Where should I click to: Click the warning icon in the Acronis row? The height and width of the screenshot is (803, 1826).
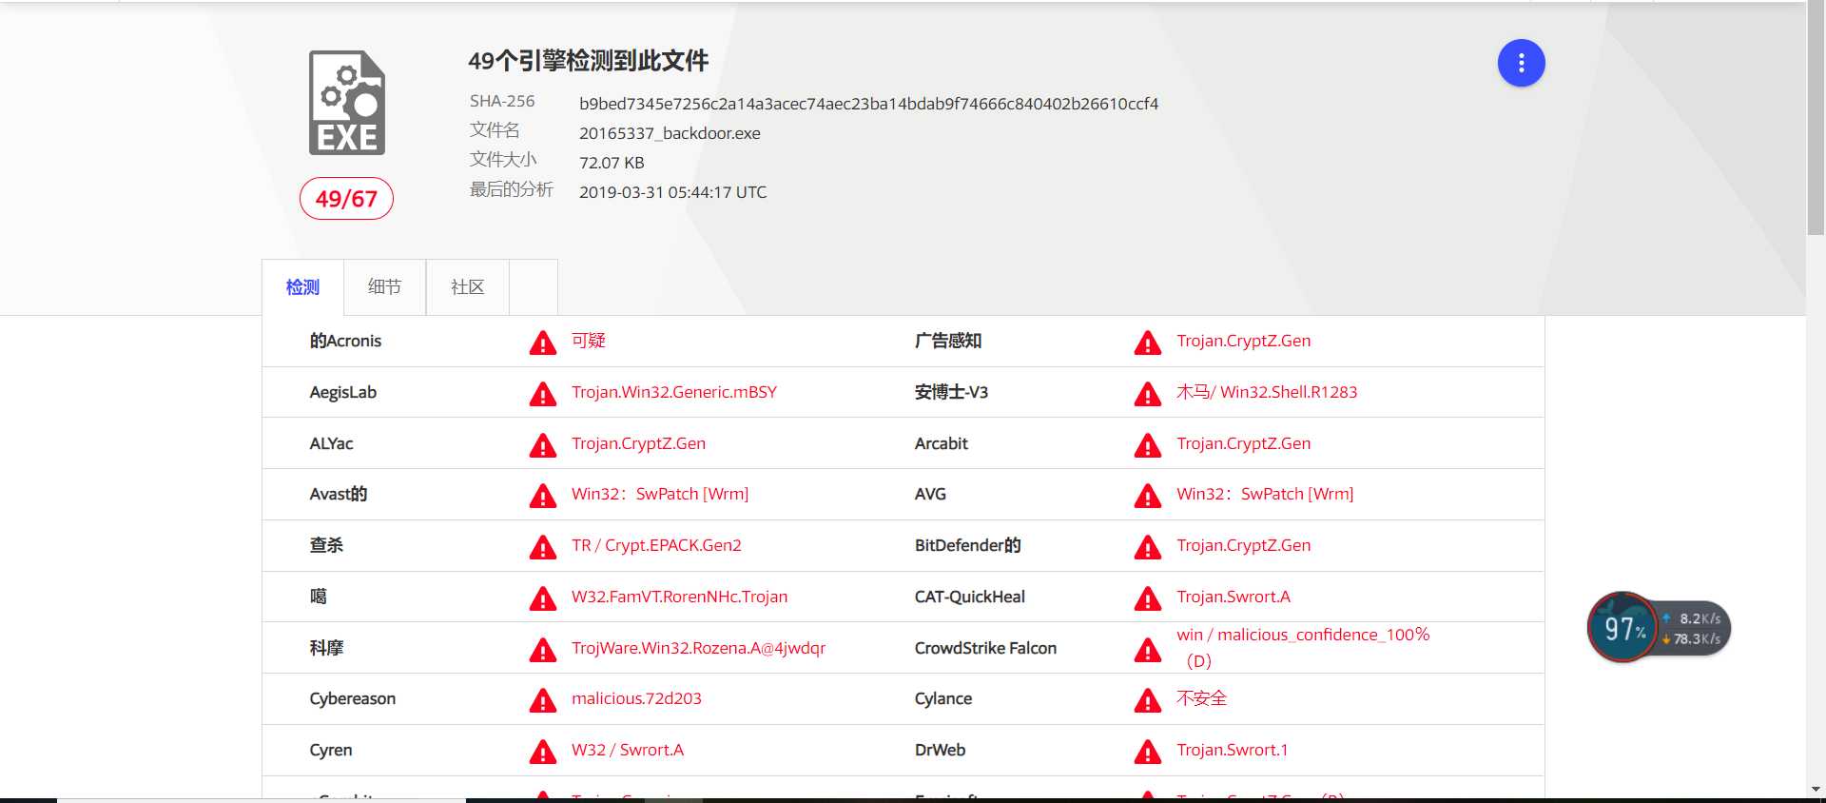pos(542,343)
